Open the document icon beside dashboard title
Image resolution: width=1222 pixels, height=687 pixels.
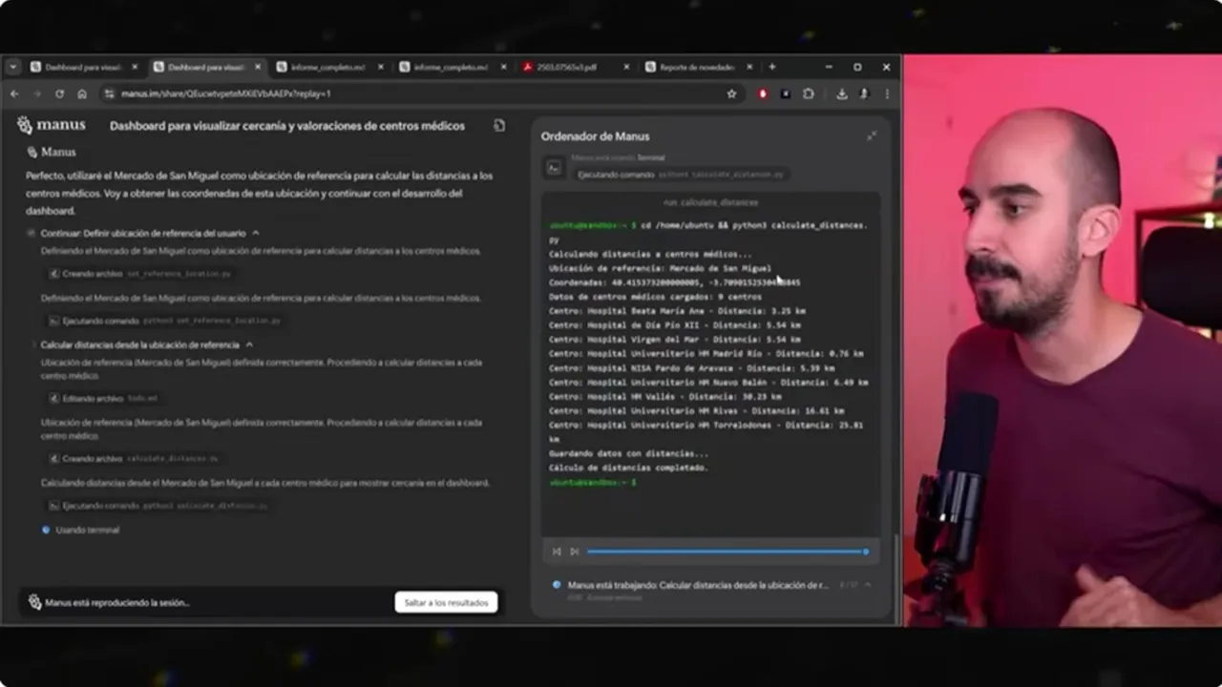[x=498, y=125]
